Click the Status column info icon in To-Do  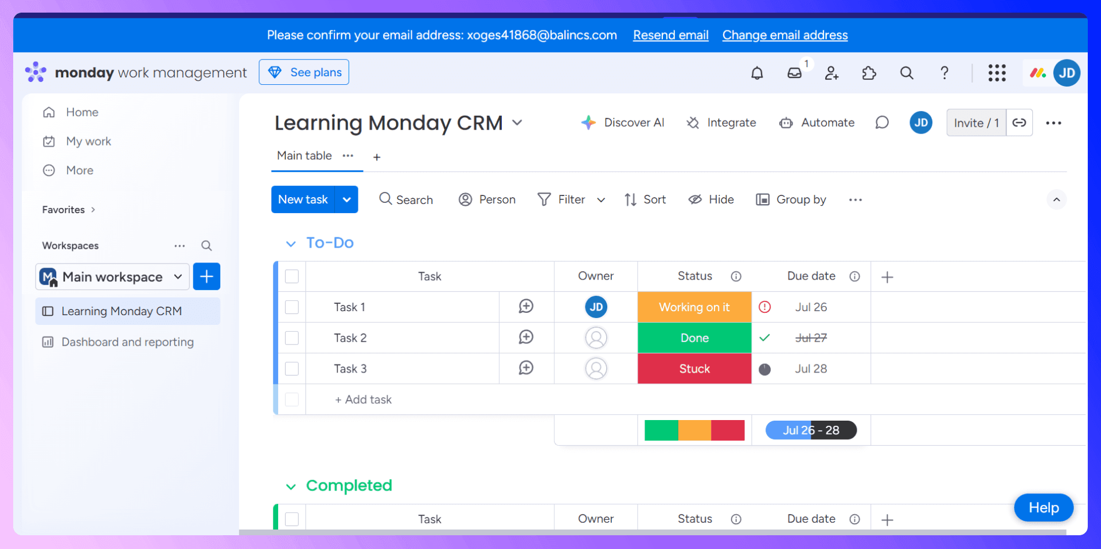[x=736, y=277]
